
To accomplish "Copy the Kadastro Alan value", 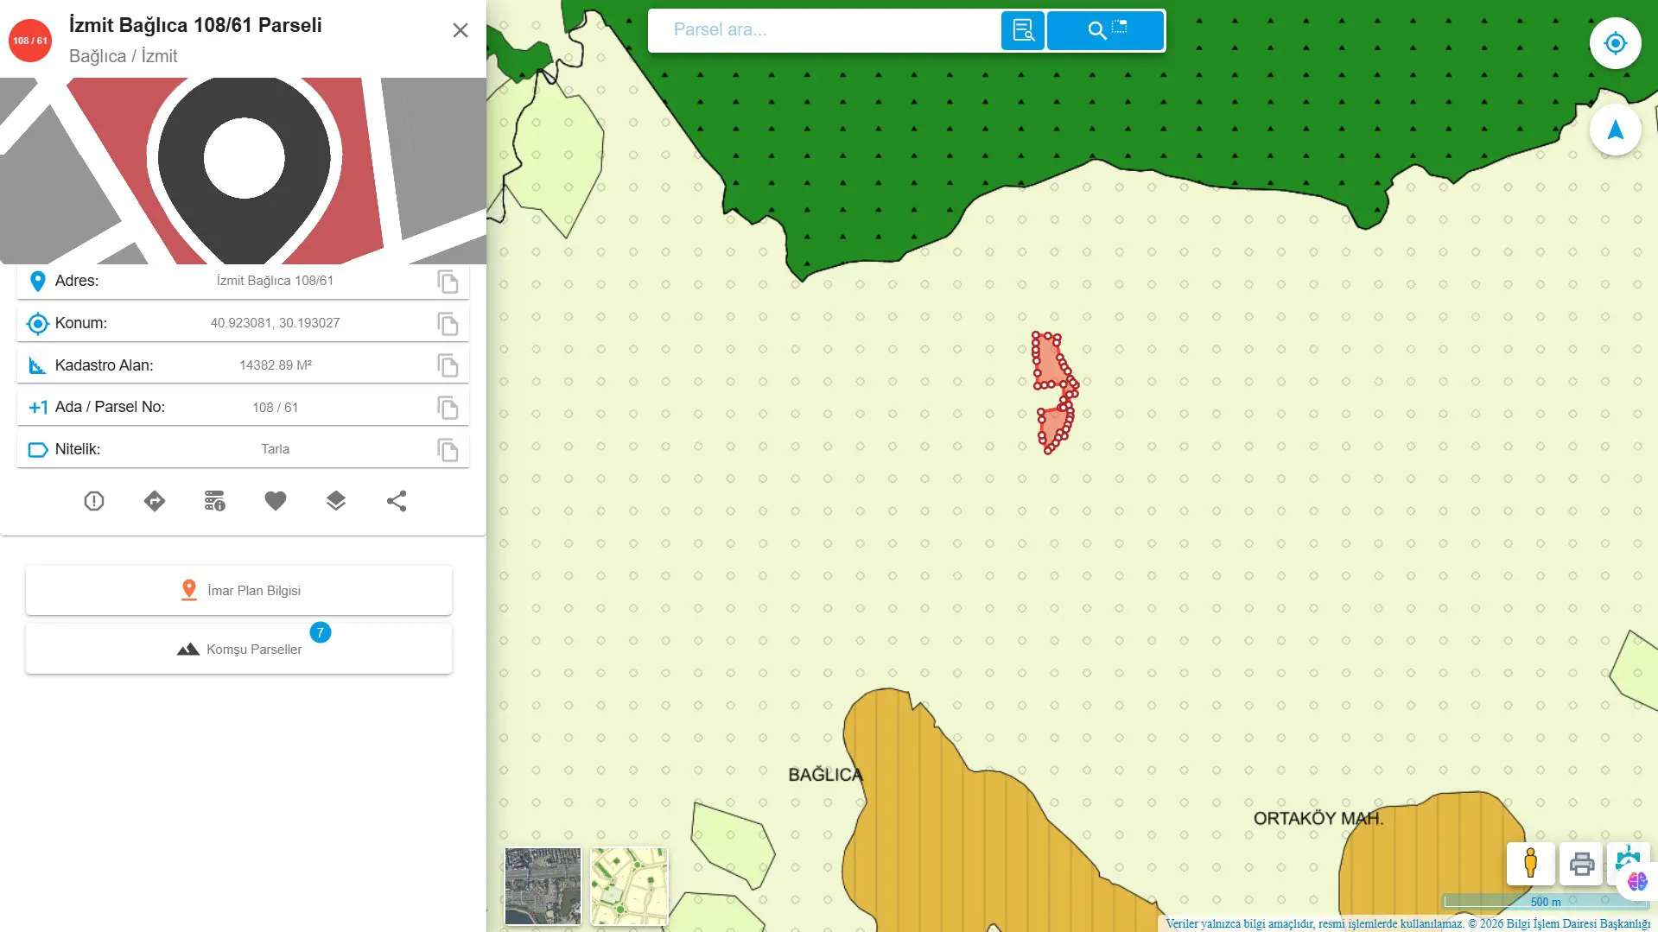I will [x=448, y=365].
